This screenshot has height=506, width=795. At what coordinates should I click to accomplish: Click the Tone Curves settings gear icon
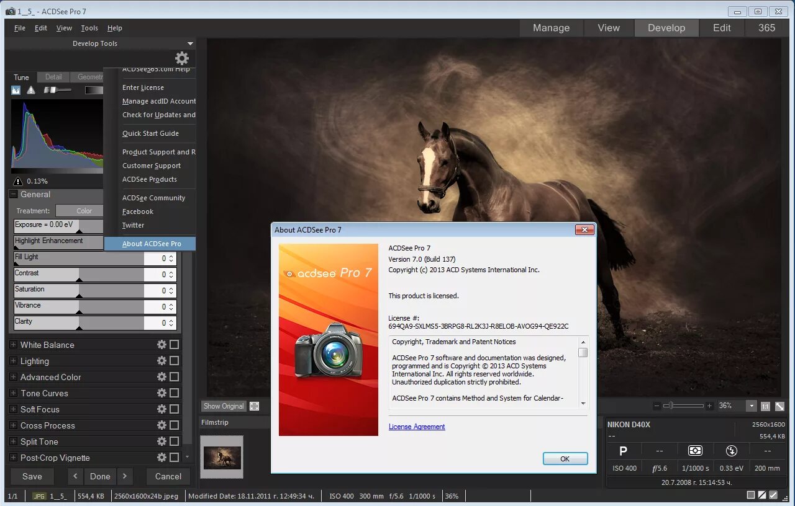161,393
